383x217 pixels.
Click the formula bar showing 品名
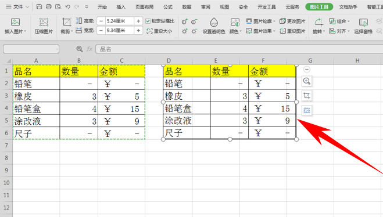pyautogui.click(x=239, y=49)
